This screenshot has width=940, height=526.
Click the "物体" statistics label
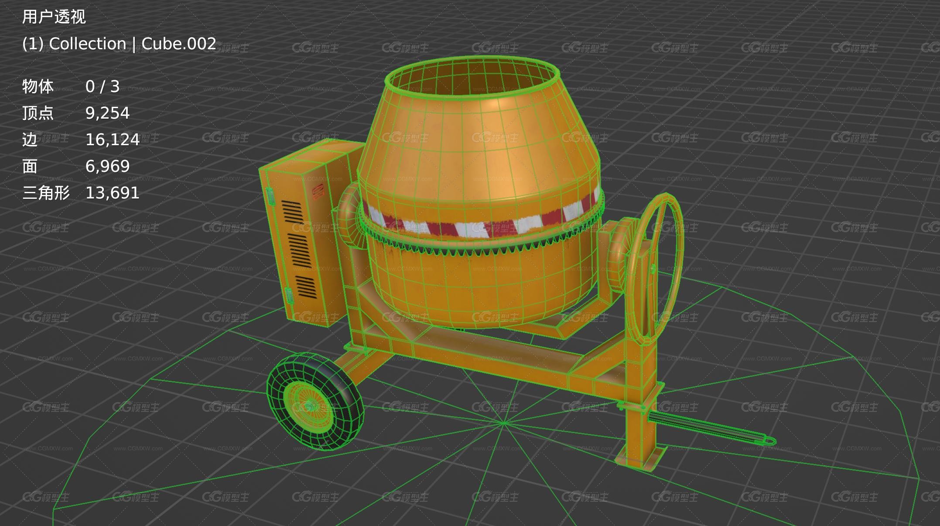[x=38, y=86]
